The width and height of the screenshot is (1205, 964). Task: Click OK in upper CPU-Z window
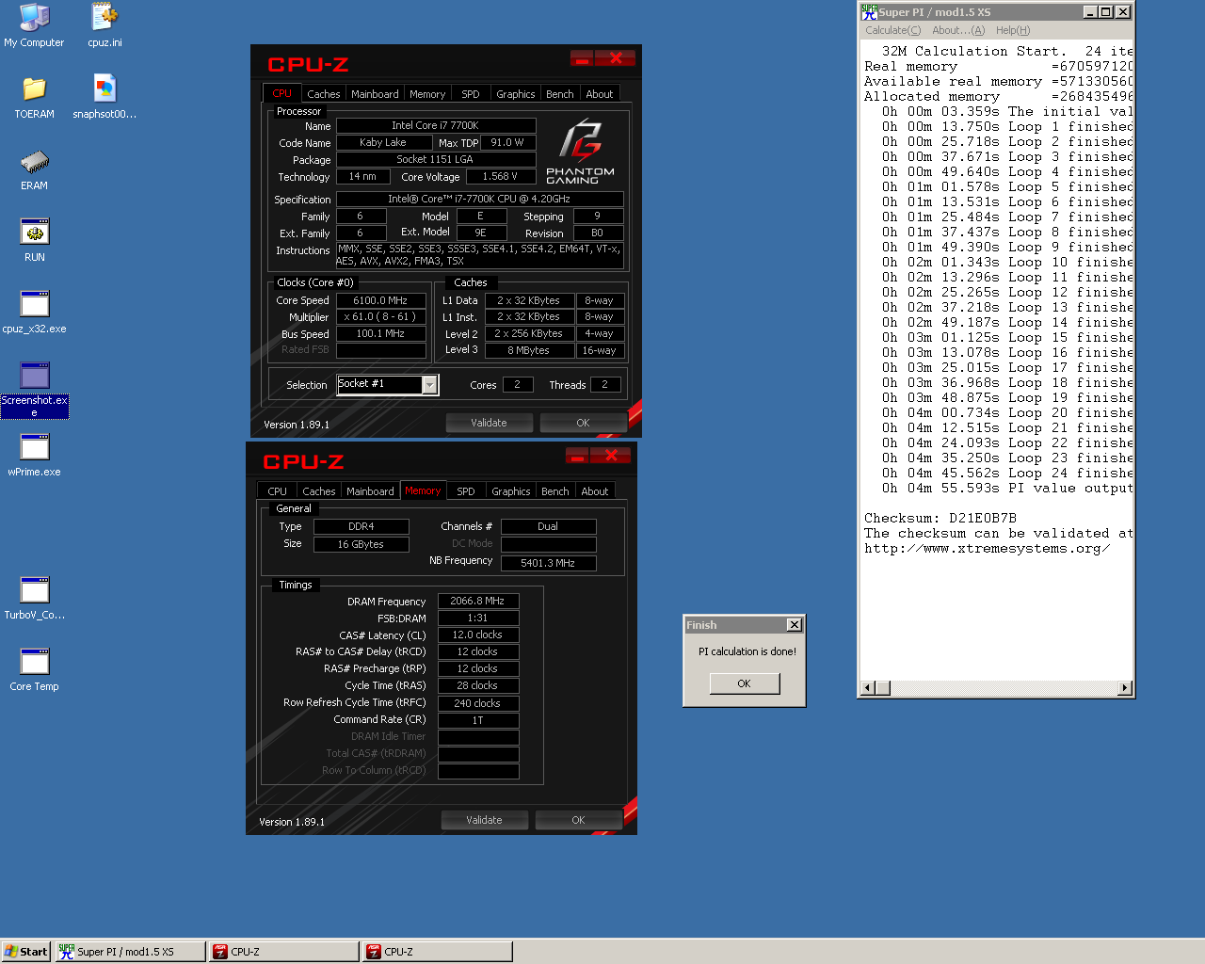click(x=583, y=423)
